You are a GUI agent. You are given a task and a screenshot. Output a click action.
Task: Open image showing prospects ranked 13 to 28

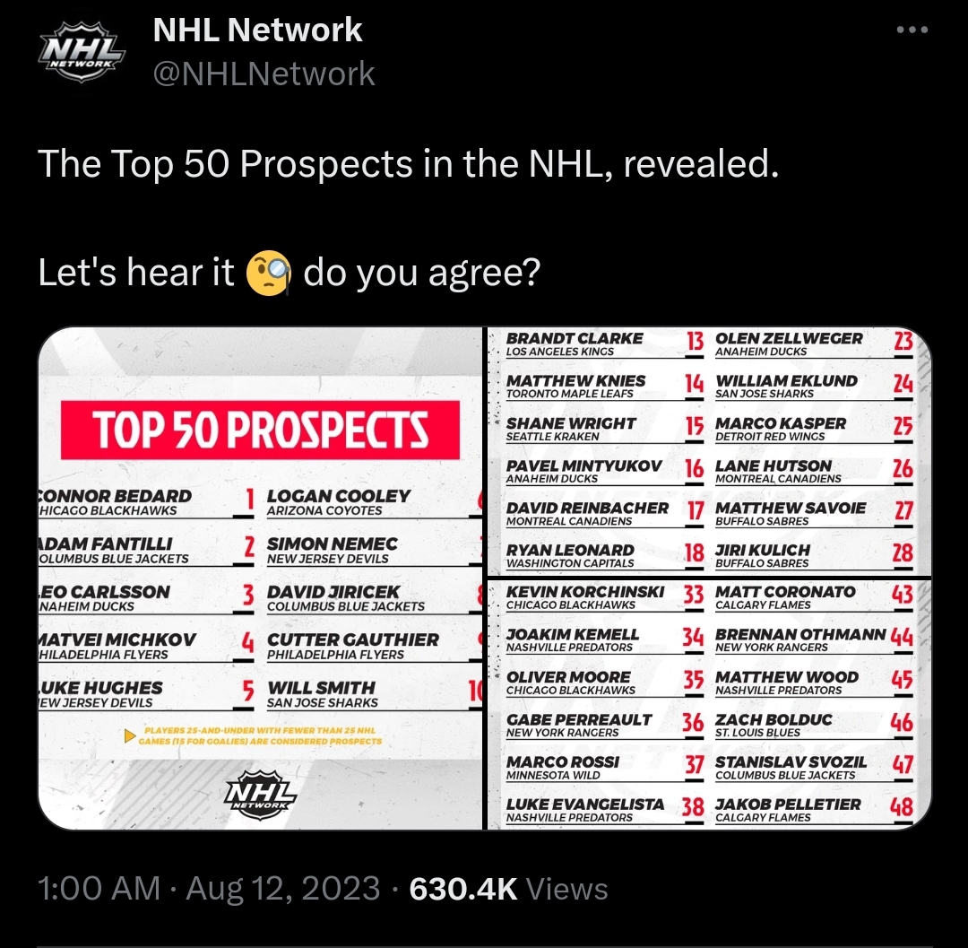point(708,451)
